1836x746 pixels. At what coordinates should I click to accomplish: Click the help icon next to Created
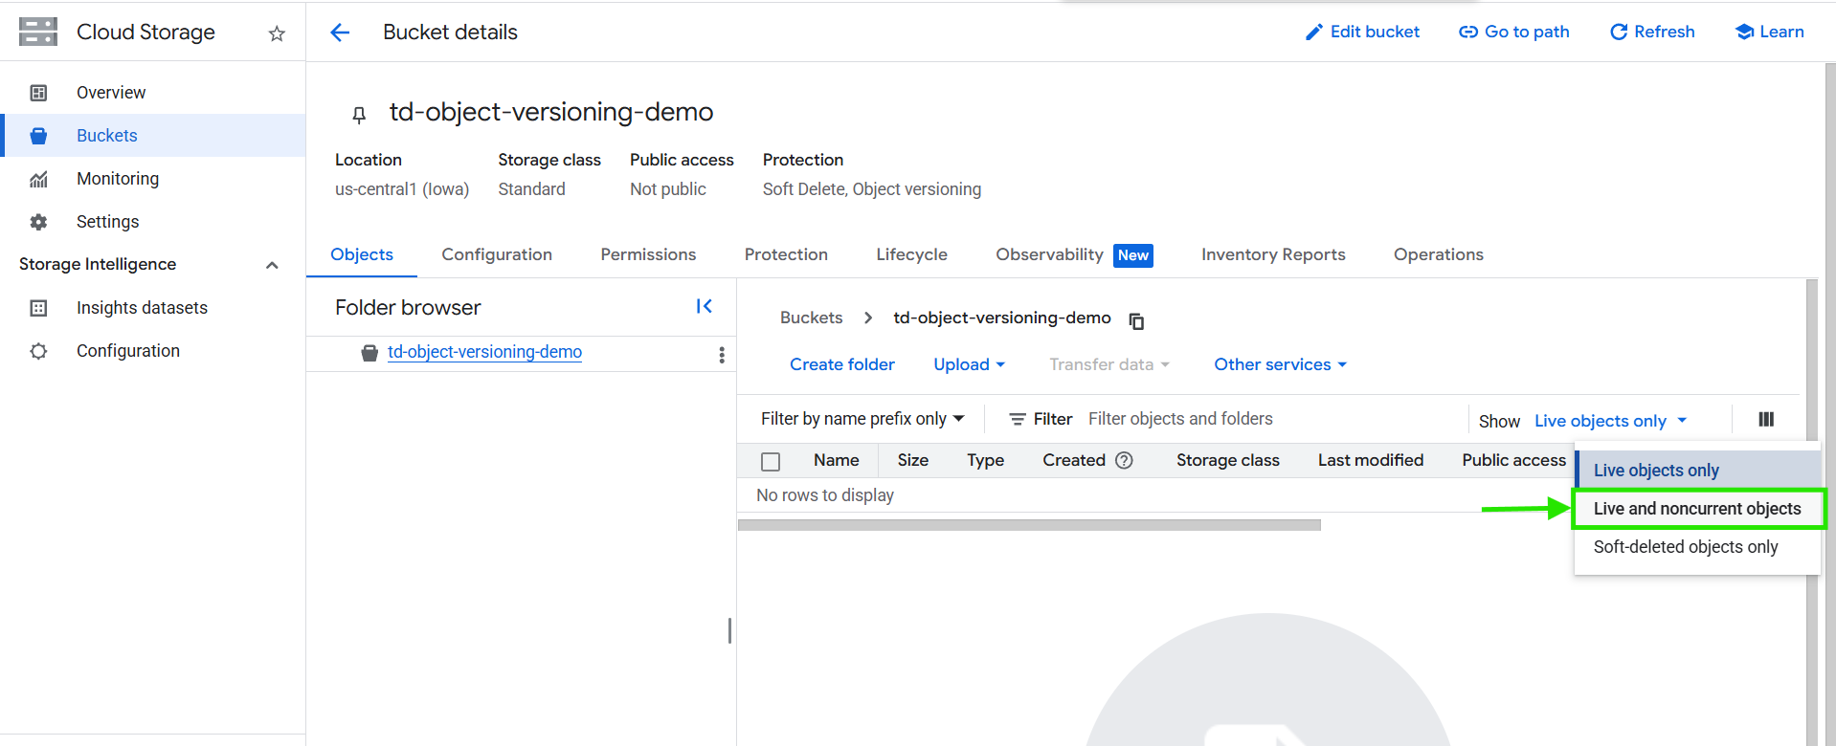1125,460
